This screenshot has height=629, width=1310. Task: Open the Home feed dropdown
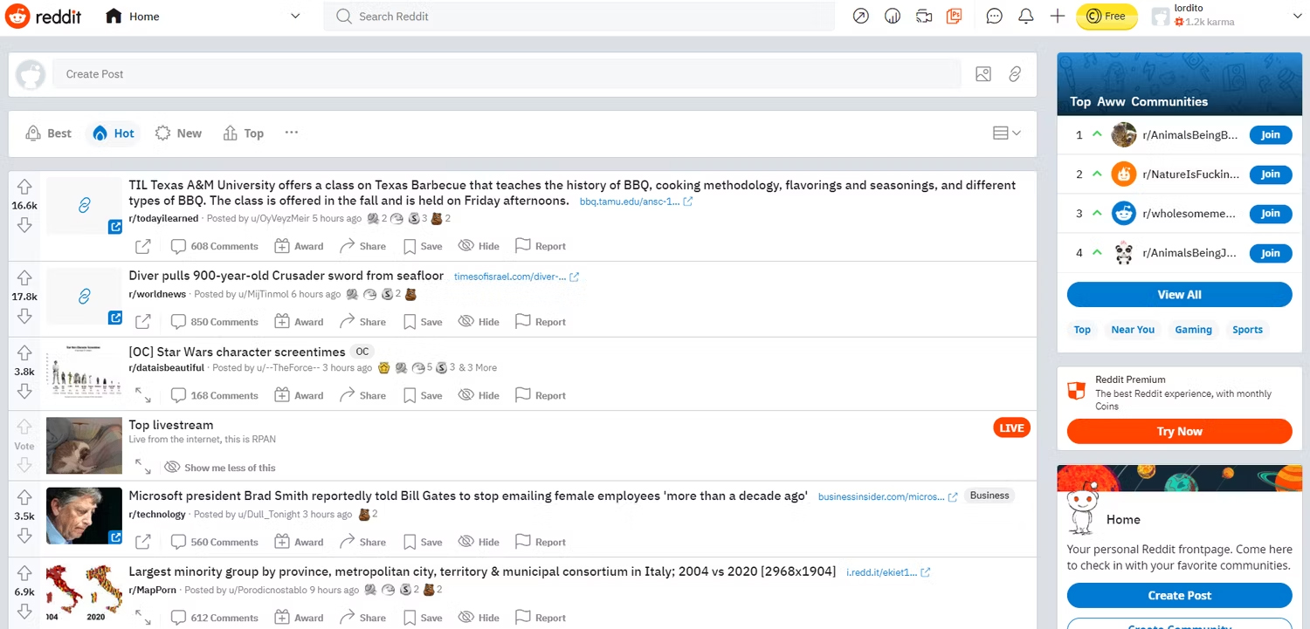coord(295,16)
